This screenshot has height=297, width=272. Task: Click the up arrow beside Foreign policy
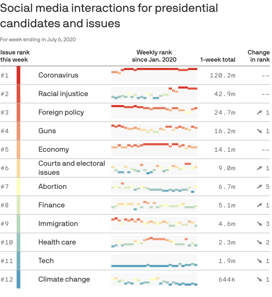260,112
